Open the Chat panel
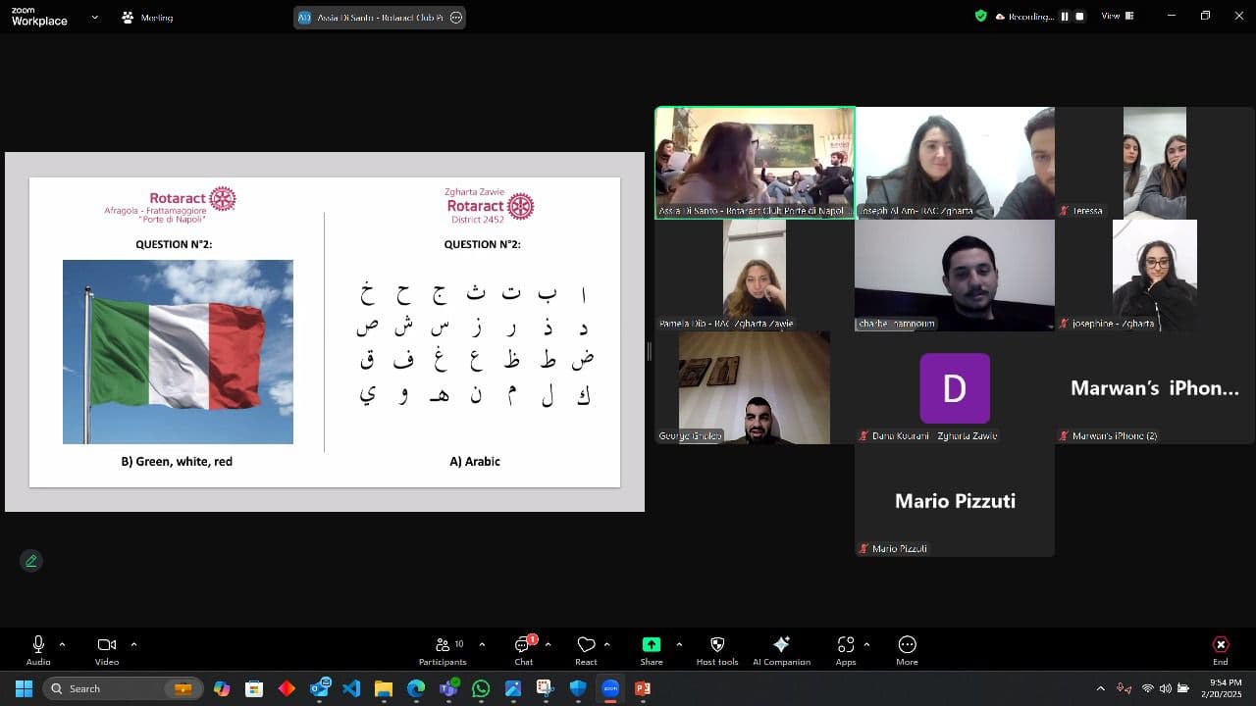Image resolution: width=1256 pixels, height=706 pixels. [524, 645]
